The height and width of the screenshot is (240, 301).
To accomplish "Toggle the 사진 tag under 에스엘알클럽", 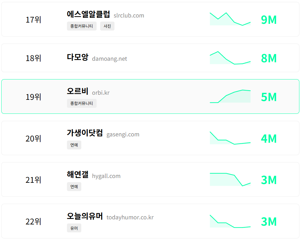I will coord(107,26).
